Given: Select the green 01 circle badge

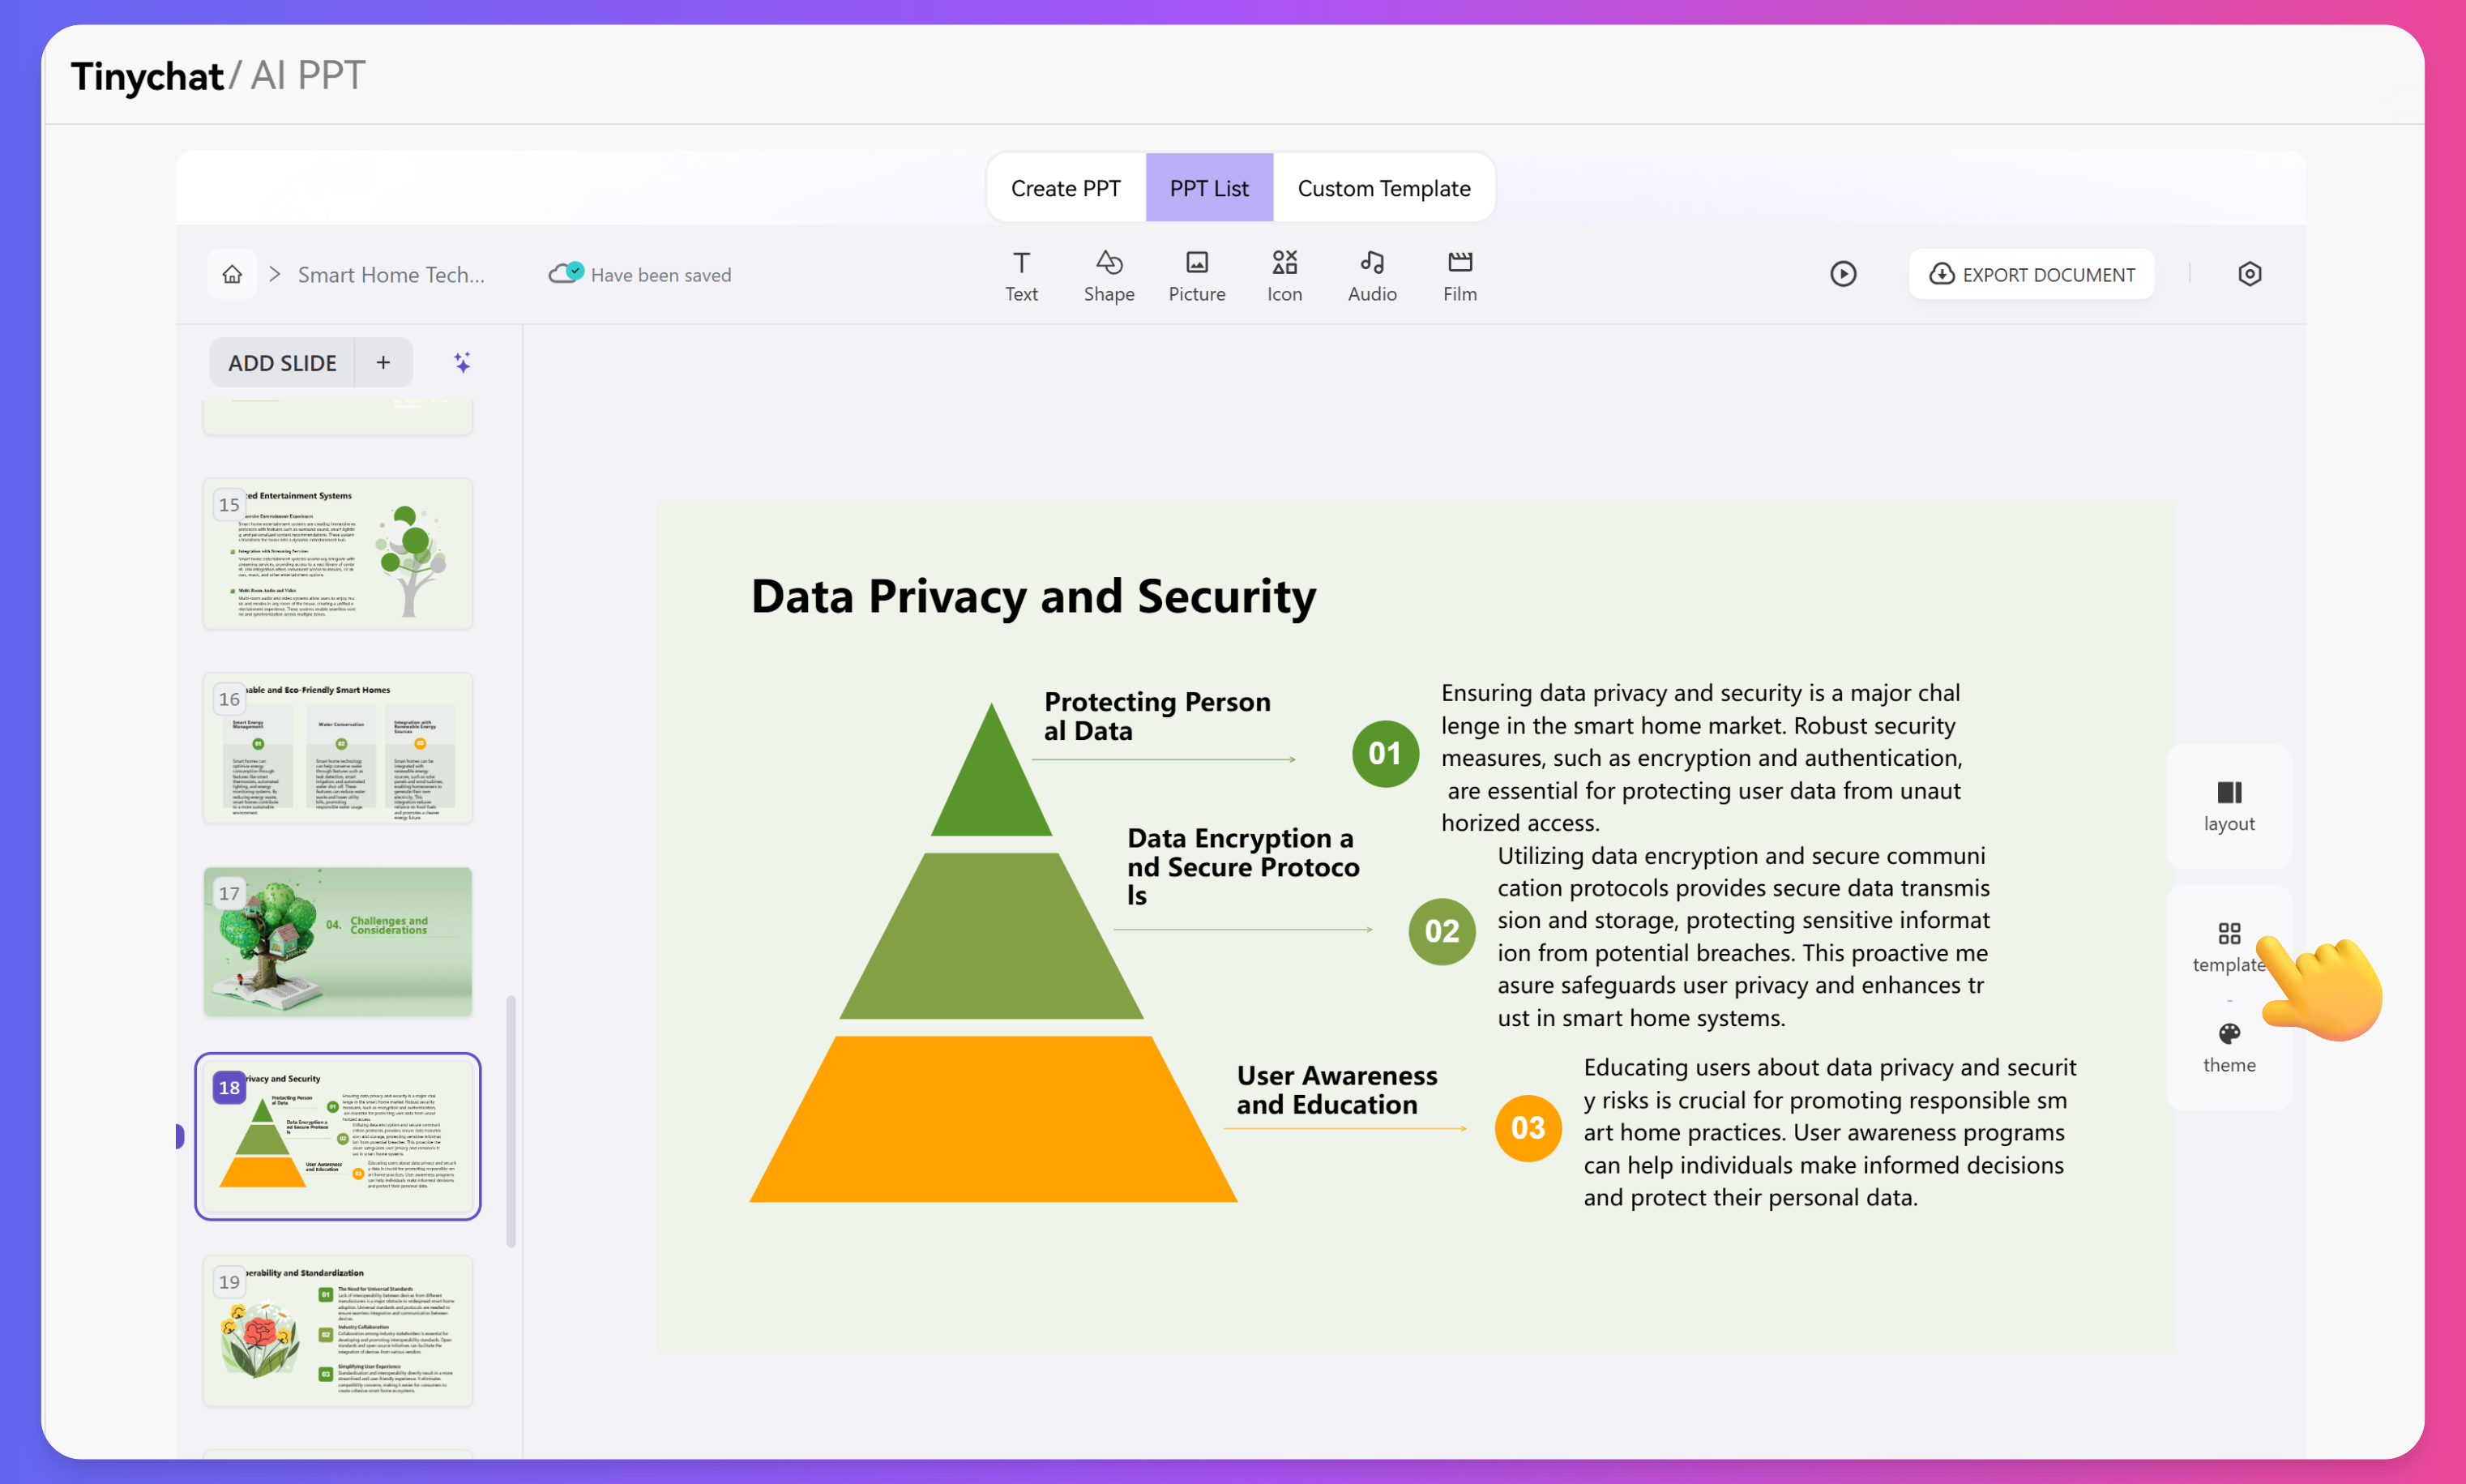Looking at the screenshot, I should (1384, 753).
